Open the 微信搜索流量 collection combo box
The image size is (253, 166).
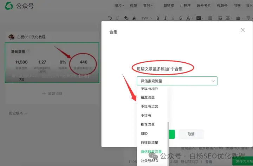click(177, 81)
